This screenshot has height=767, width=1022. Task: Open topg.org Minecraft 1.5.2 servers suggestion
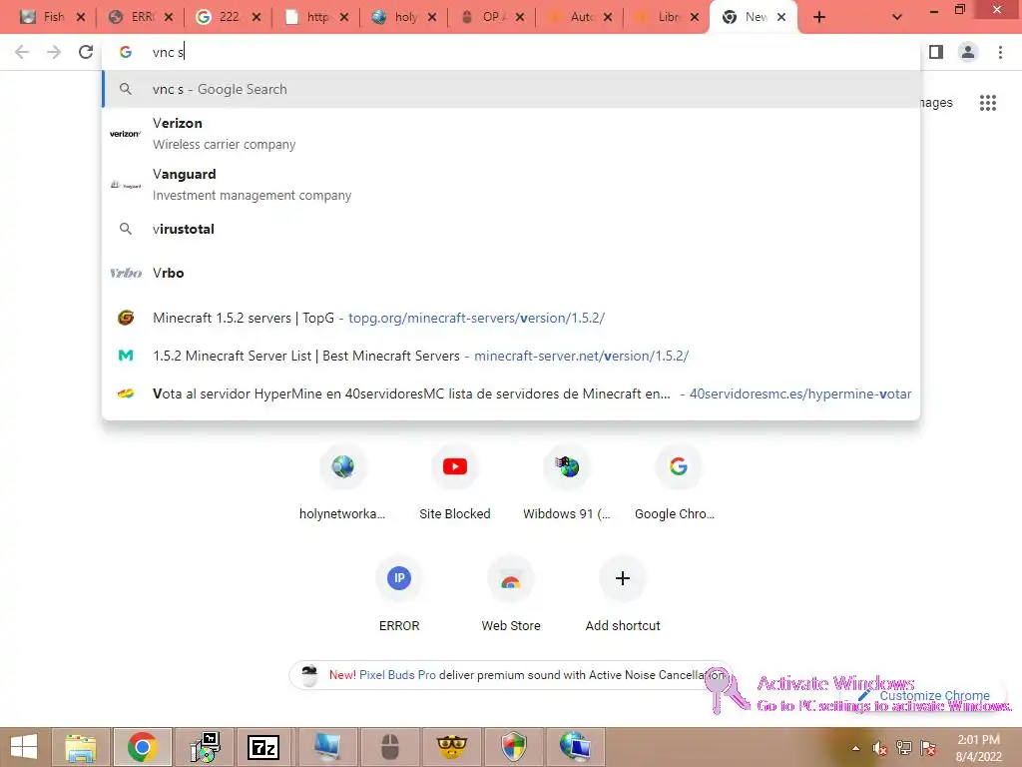click(511, 318)
